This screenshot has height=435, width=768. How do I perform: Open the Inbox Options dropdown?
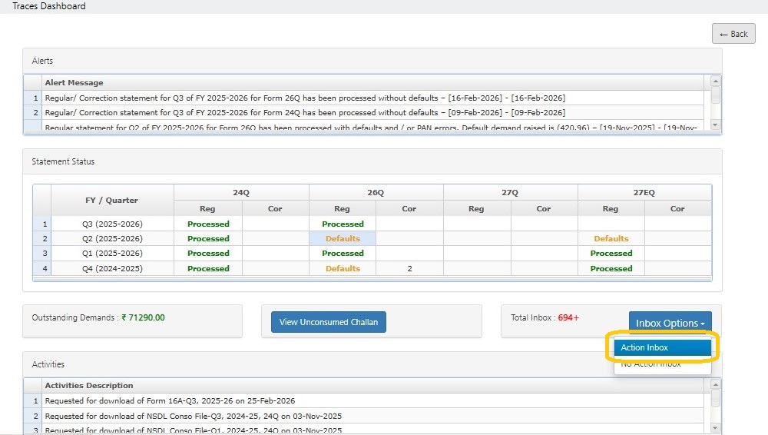point(670,324)
